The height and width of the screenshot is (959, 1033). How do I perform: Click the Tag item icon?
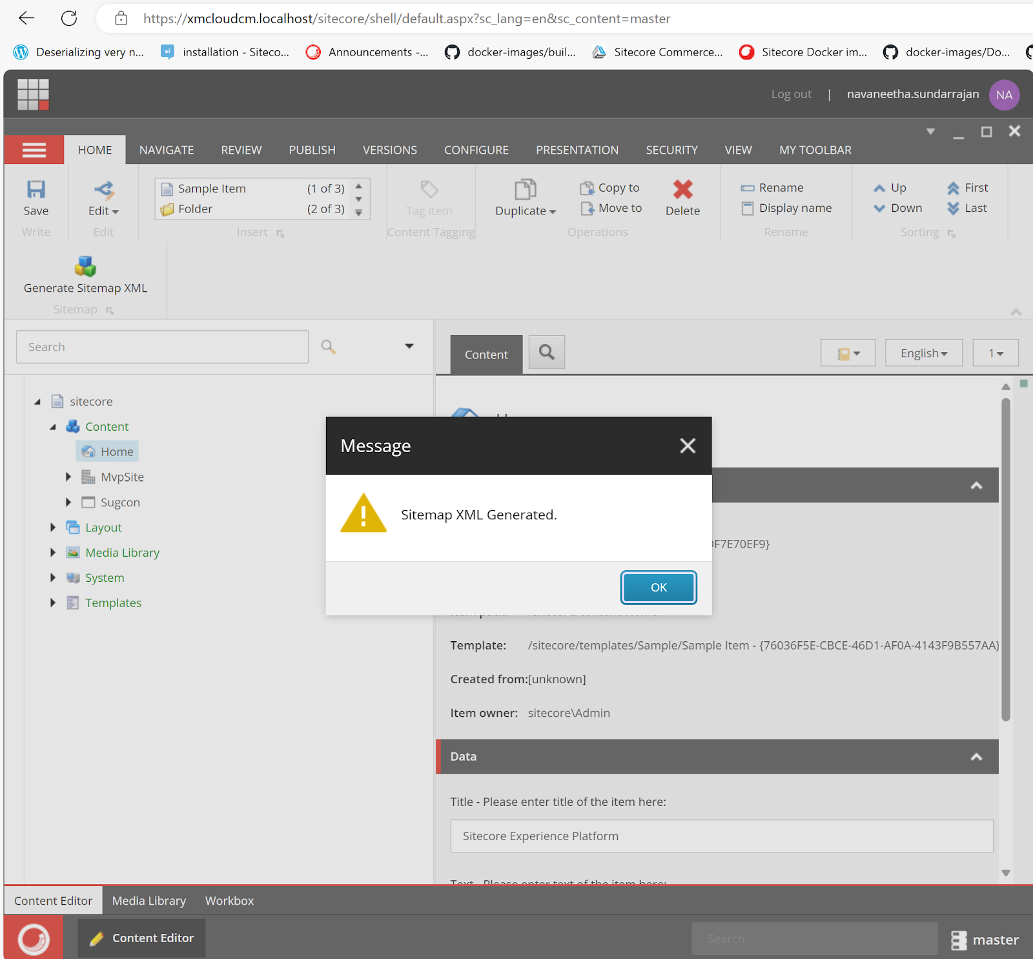coord(429,189)
